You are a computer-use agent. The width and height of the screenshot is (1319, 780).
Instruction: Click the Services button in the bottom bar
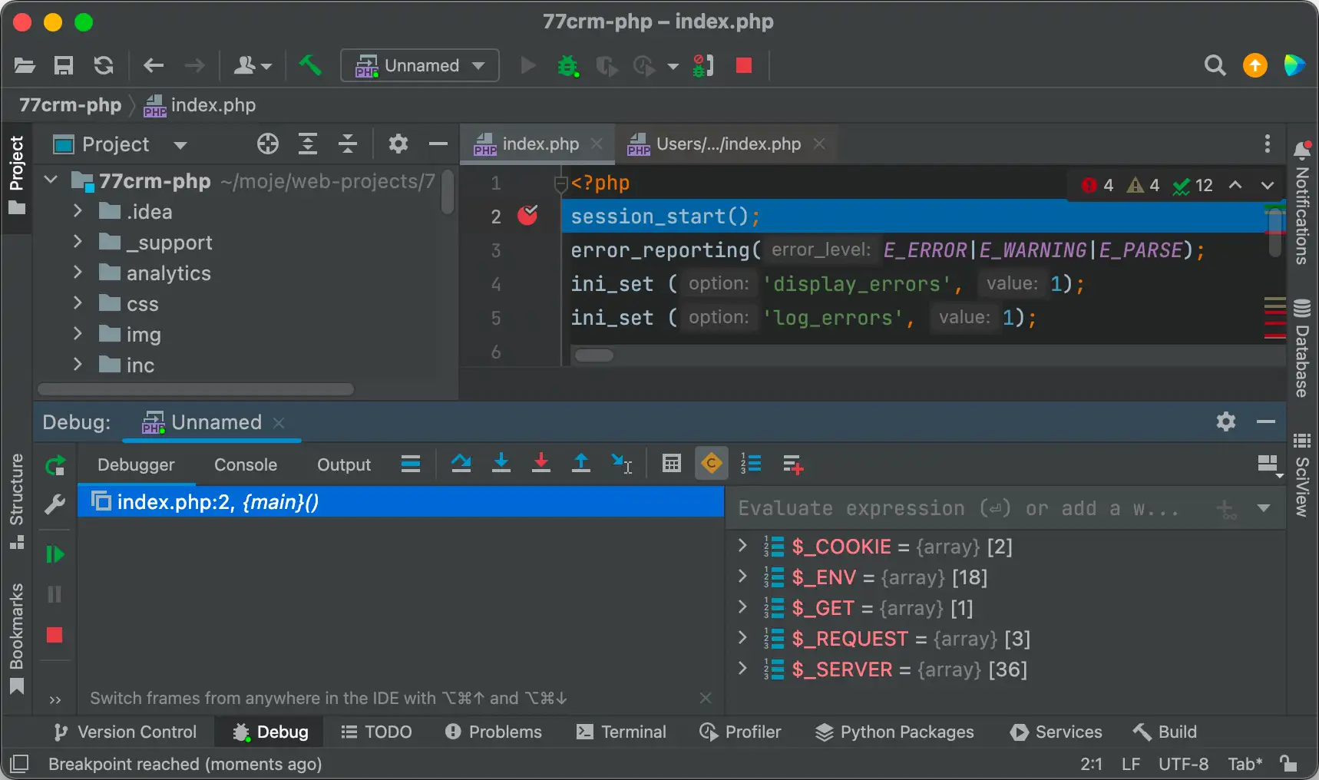tap(1056, 732)
